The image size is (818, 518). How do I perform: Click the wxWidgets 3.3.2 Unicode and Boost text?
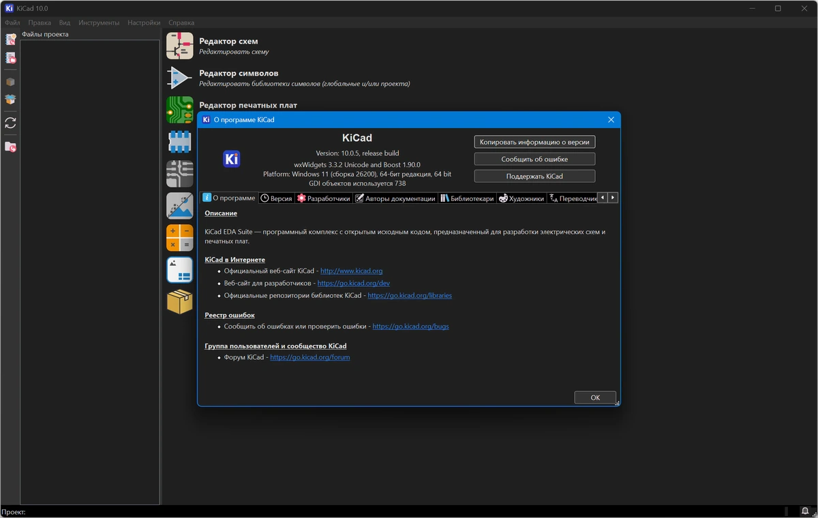click(x=357, y=164)
